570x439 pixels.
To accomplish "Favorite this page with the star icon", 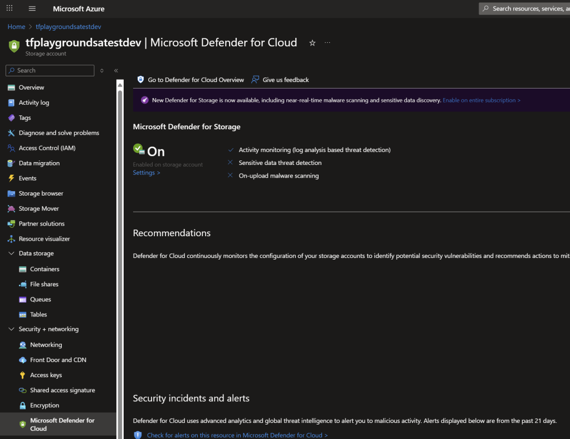I will point(312,43).
